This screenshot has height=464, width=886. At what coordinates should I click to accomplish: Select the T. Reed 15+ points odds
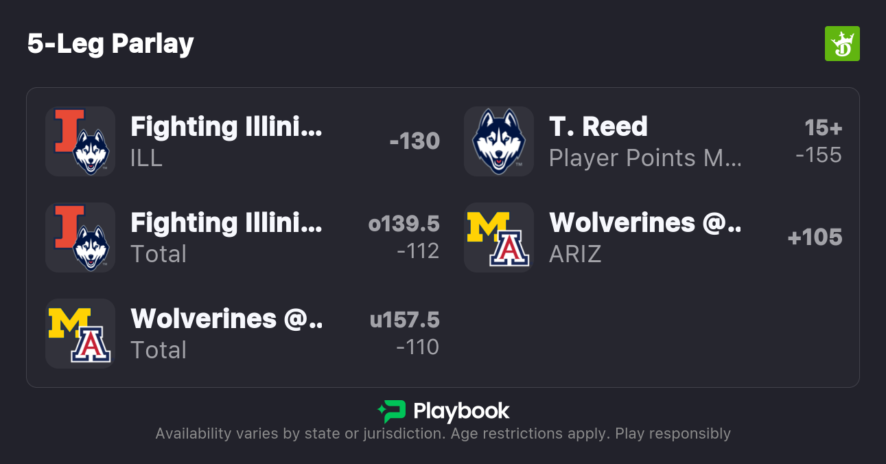(819, 141)
